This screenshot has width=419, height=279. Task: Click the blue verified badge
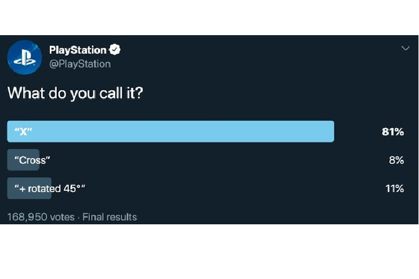coord(115,50)
